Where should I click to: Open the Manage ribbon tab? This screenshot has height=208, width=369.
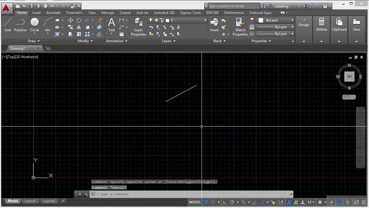[x=108, y=13]
